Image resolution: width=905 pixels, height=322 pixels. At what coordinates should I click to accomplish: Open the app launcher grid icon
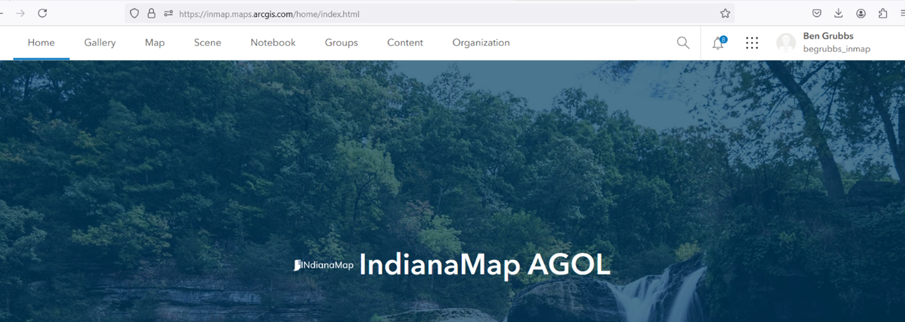752,43
